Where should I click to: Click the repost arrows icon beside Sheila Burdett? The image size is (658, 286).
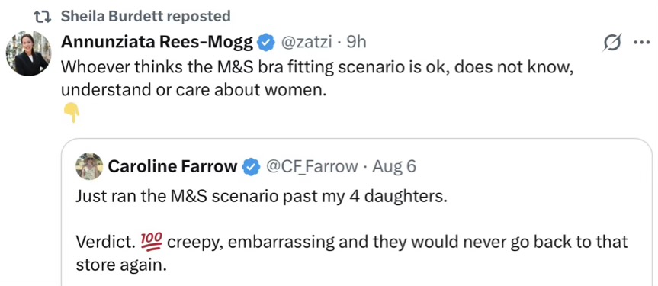coord(42,16)
